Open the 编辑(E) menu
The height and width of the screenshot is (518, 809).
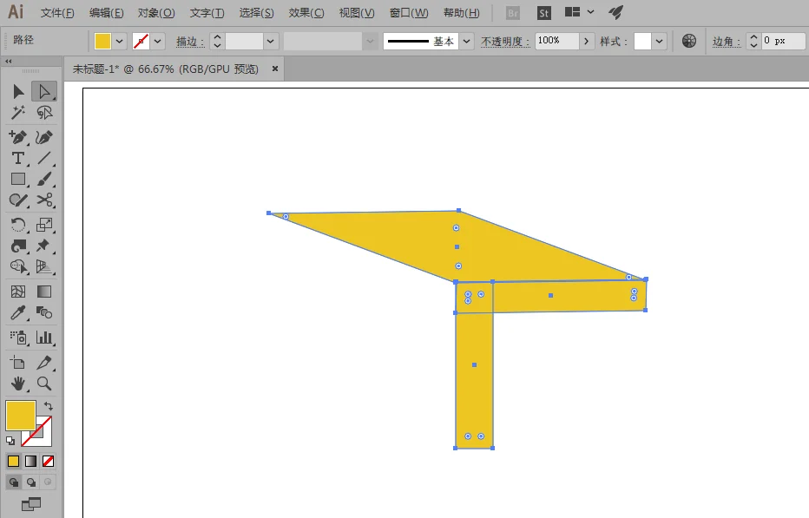[106, 13]
